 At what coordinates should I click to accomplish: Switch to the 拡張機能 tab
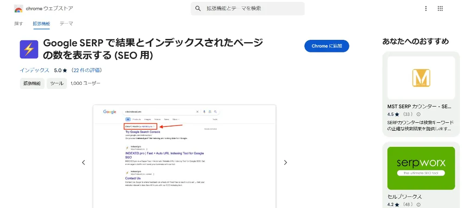[41, 24]
